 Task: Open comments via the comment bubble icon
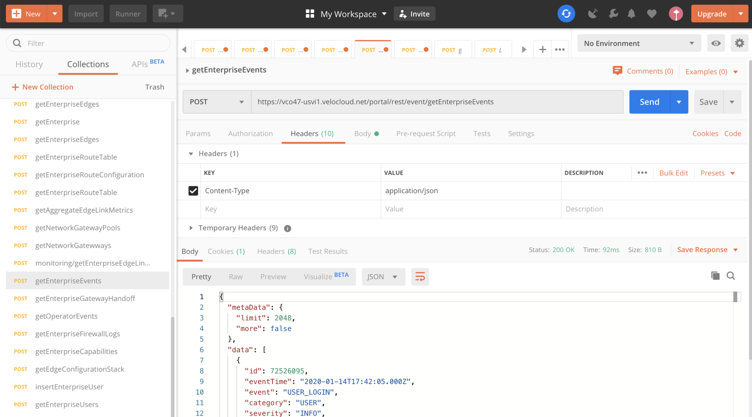(618, 70)
